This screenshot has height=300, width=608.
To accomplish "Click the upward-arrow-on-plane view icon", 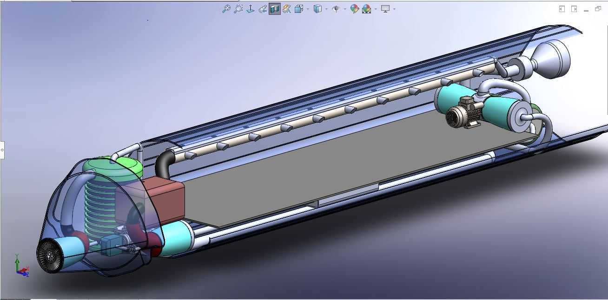I will pyautogui.click(x=251, y=9).
